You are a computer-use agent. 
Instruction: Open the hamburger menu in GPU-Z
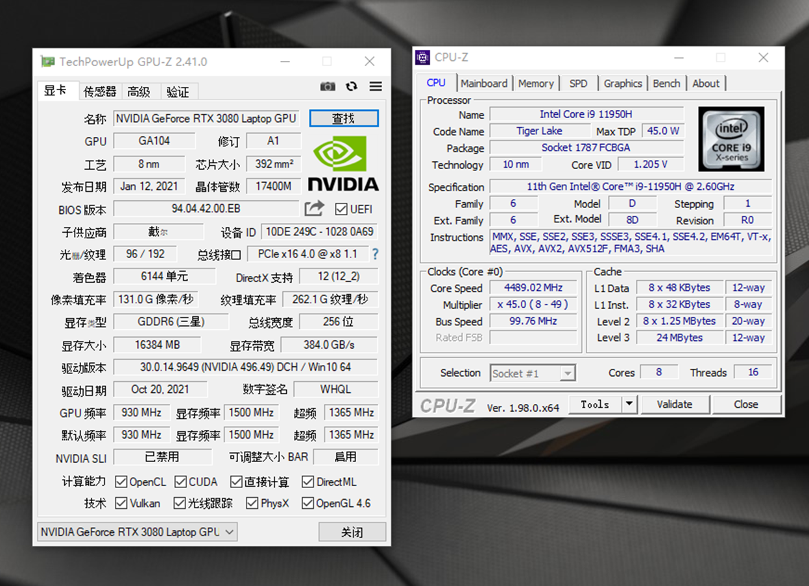click(375, 86)
